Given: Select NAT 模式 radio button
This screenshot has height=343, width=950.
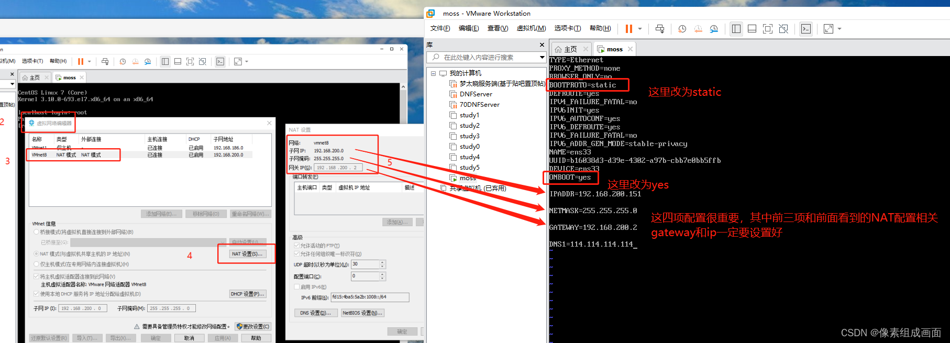Looking at the screenshot, I should pos(36,254).
